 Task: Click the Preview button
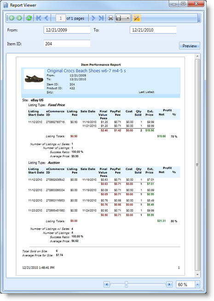pos(190,46)
